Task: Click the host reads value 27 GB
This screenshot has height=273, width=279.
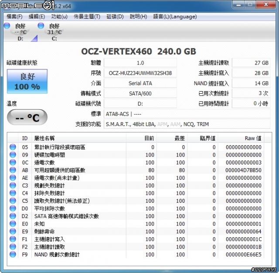Action: (x=251, y=63)
